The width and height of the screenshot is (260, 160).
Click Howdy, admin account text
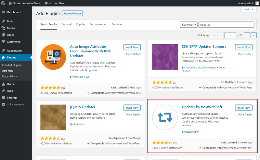(x=246, y=3)
